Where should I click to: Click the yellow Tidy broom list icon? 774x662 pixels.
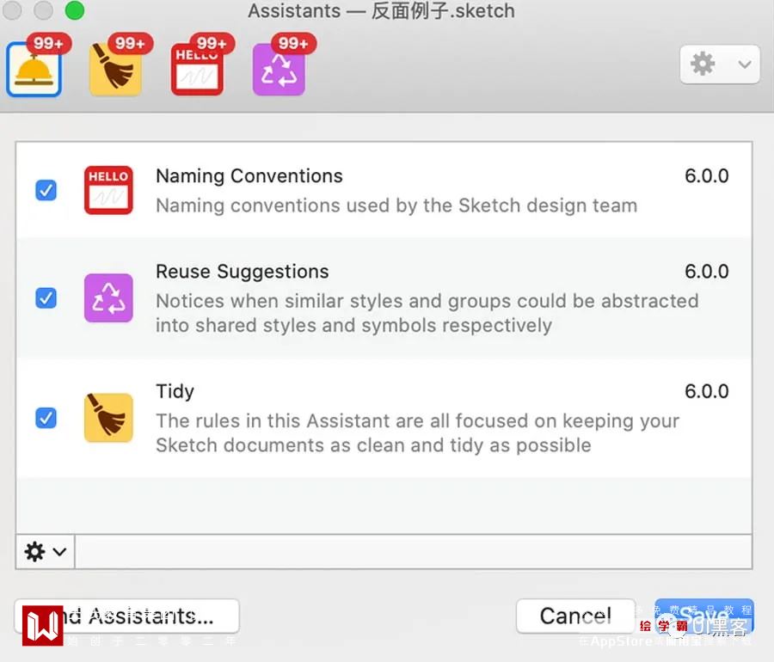[108, 418]
